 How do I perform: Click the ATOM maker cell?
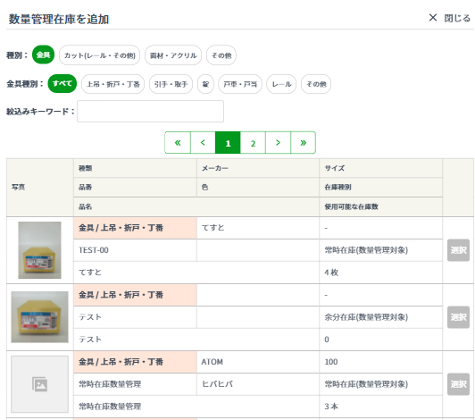tap(258, 362)
